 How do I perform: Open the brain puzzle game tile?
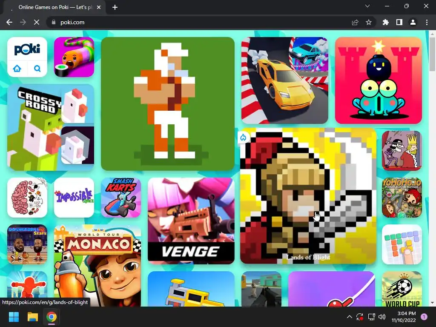27,198
